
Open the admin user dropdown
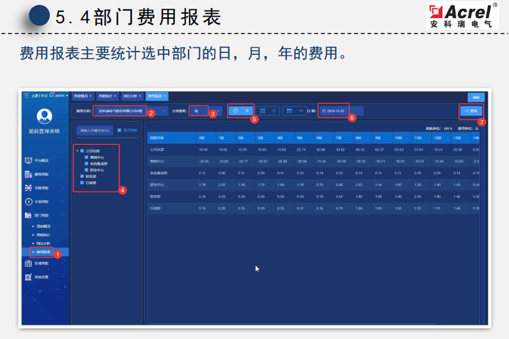[x=62, y=96]
